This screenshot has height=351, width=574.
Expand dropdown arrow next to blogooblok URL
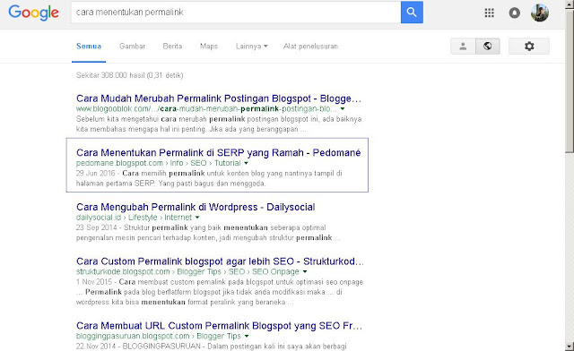(343, 109)
